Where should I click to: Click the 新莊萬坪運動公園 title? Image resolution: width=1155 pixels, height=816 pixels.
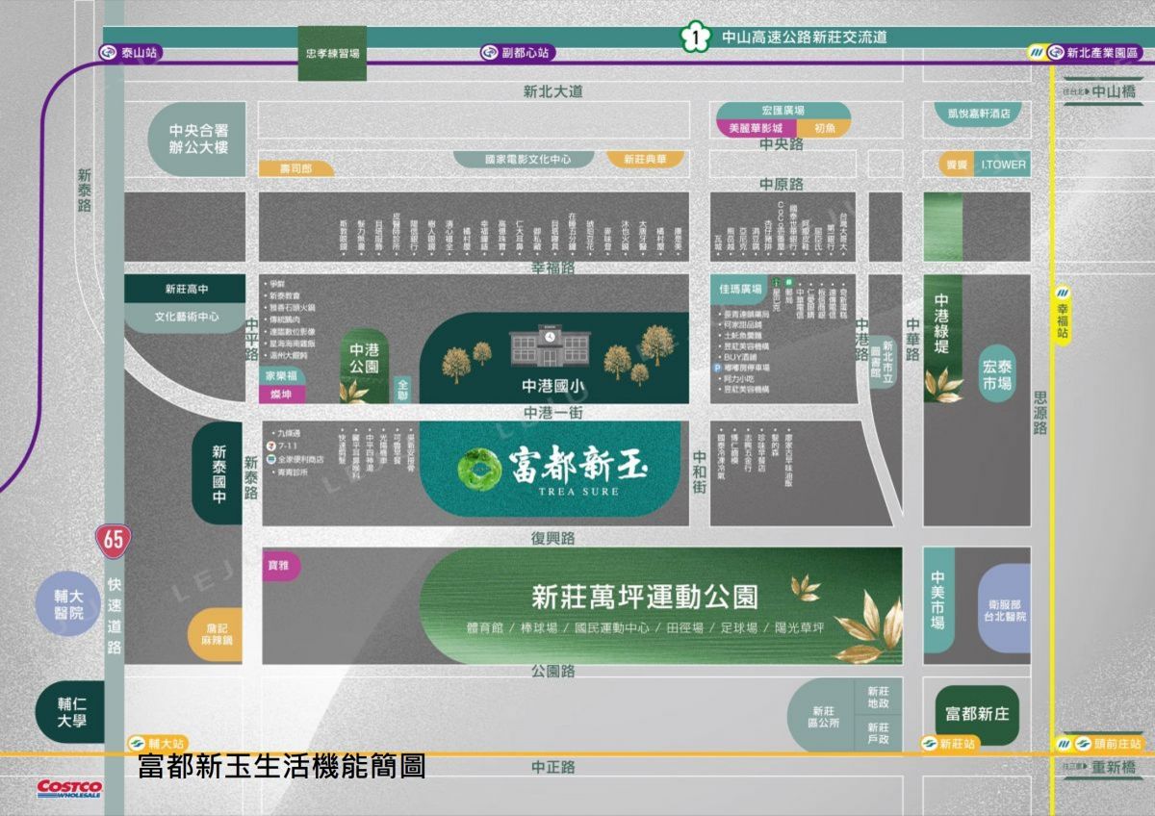pyautogui.click(x=645, y=596)
